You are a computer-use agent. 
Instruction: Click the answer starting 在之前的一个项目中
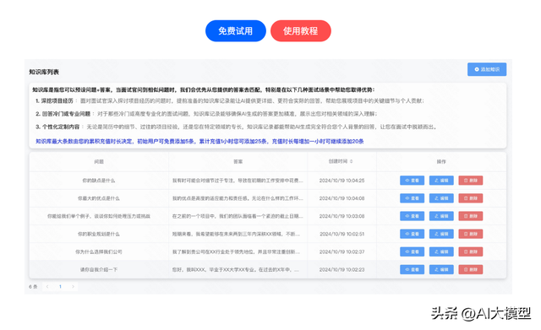click(x=238, y=216)
